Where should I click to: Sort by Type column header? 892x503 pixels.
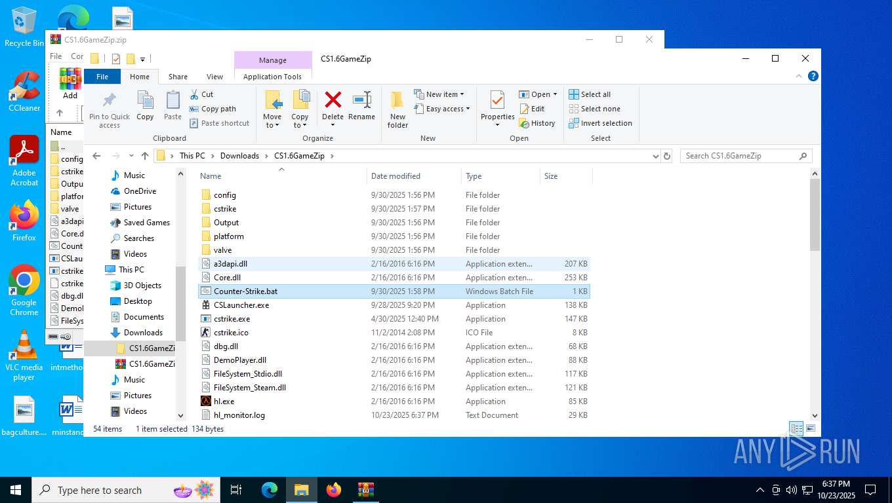500,176
